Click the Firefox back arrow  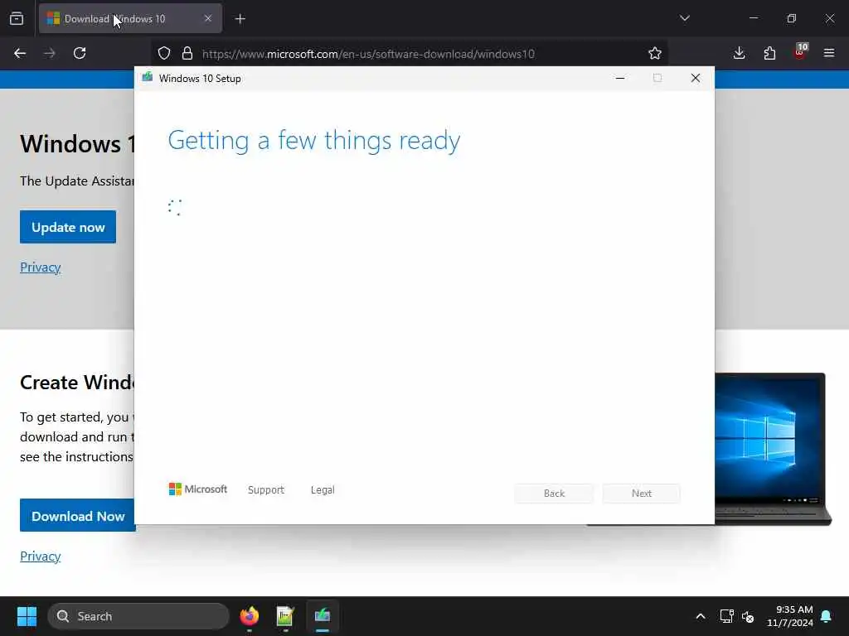[20, 53]
